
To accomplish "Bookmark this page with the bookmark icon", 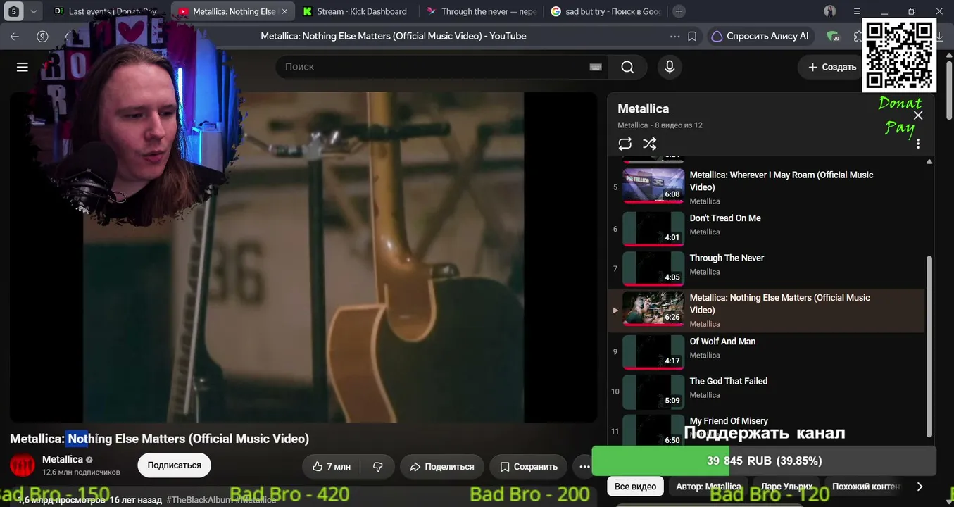I will click(x=692, y=36).
